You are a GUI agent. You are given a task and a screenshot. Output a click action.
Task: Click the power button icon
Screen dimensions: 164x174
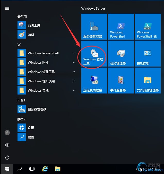coord(7,157)
